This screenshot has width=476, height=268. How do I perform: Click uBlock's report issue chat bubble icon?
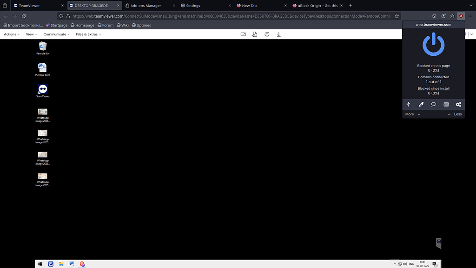433,104
